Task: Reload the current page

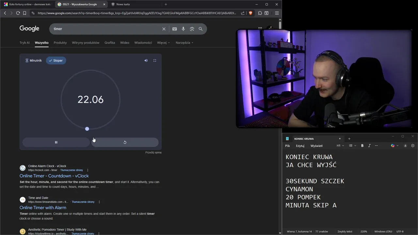Action: coord(18,13)
